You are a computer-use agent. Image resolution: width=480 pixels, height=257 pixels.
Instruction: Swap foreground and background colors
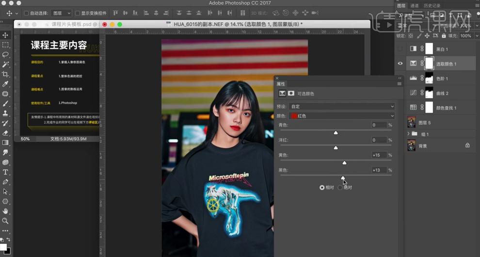click(x=8, y=240)
